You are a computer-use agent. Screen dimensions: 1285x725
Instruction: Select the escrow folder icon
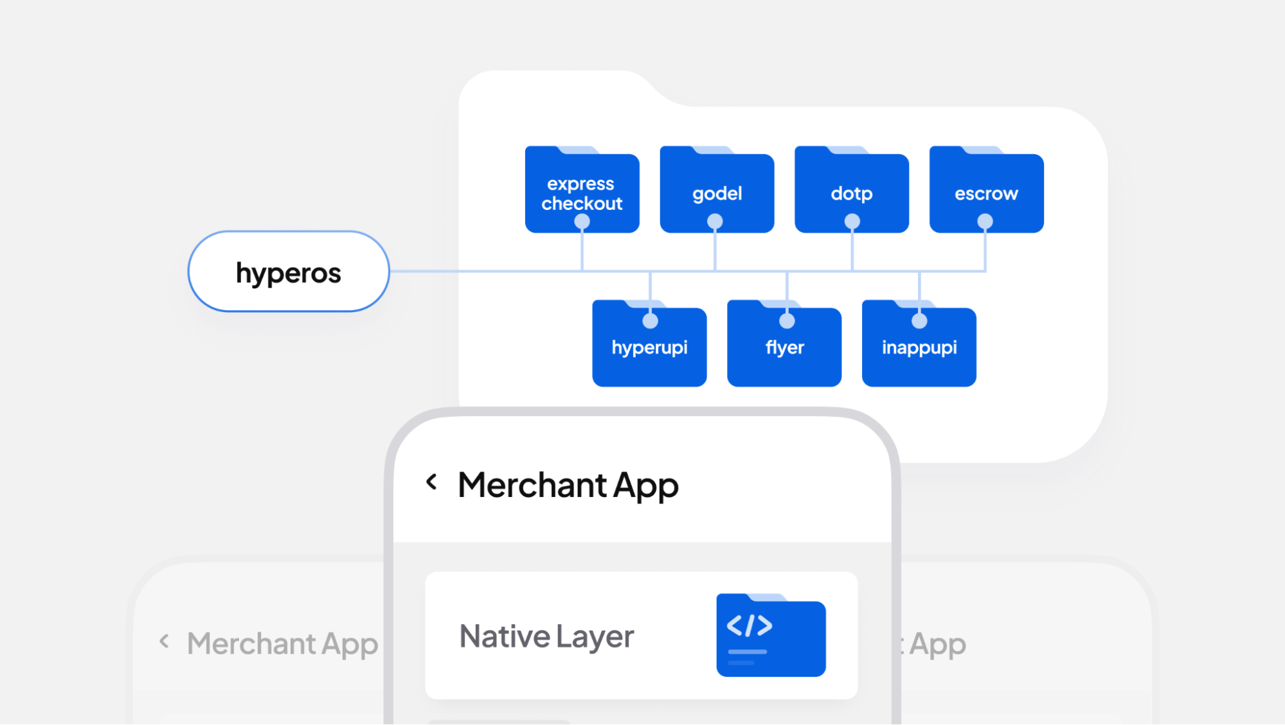pos(986,192)
